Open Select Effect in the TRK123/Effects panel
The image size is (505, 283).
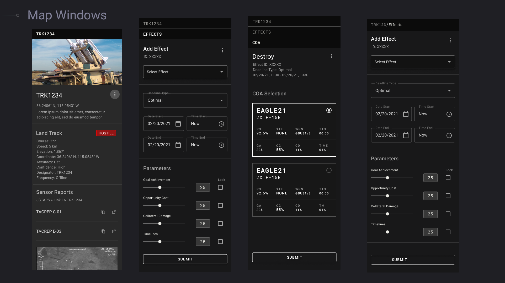click(412, 62)
